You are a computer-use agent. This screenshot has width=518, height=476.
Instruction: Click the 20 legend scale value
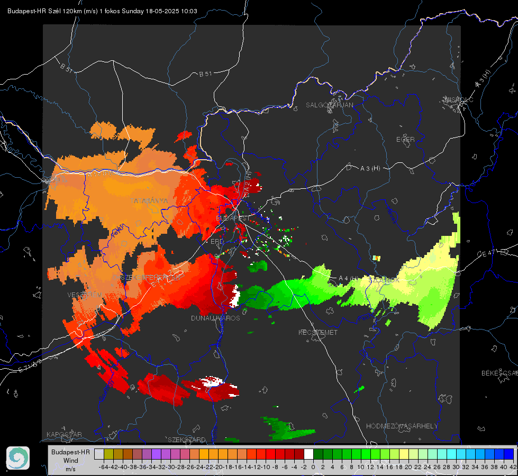408,467
